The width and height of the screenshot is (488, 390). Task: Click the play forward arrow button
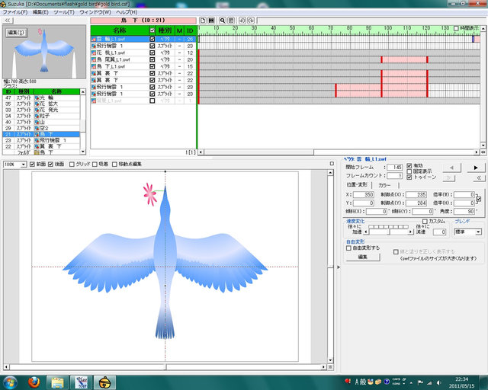coord(476,168)
